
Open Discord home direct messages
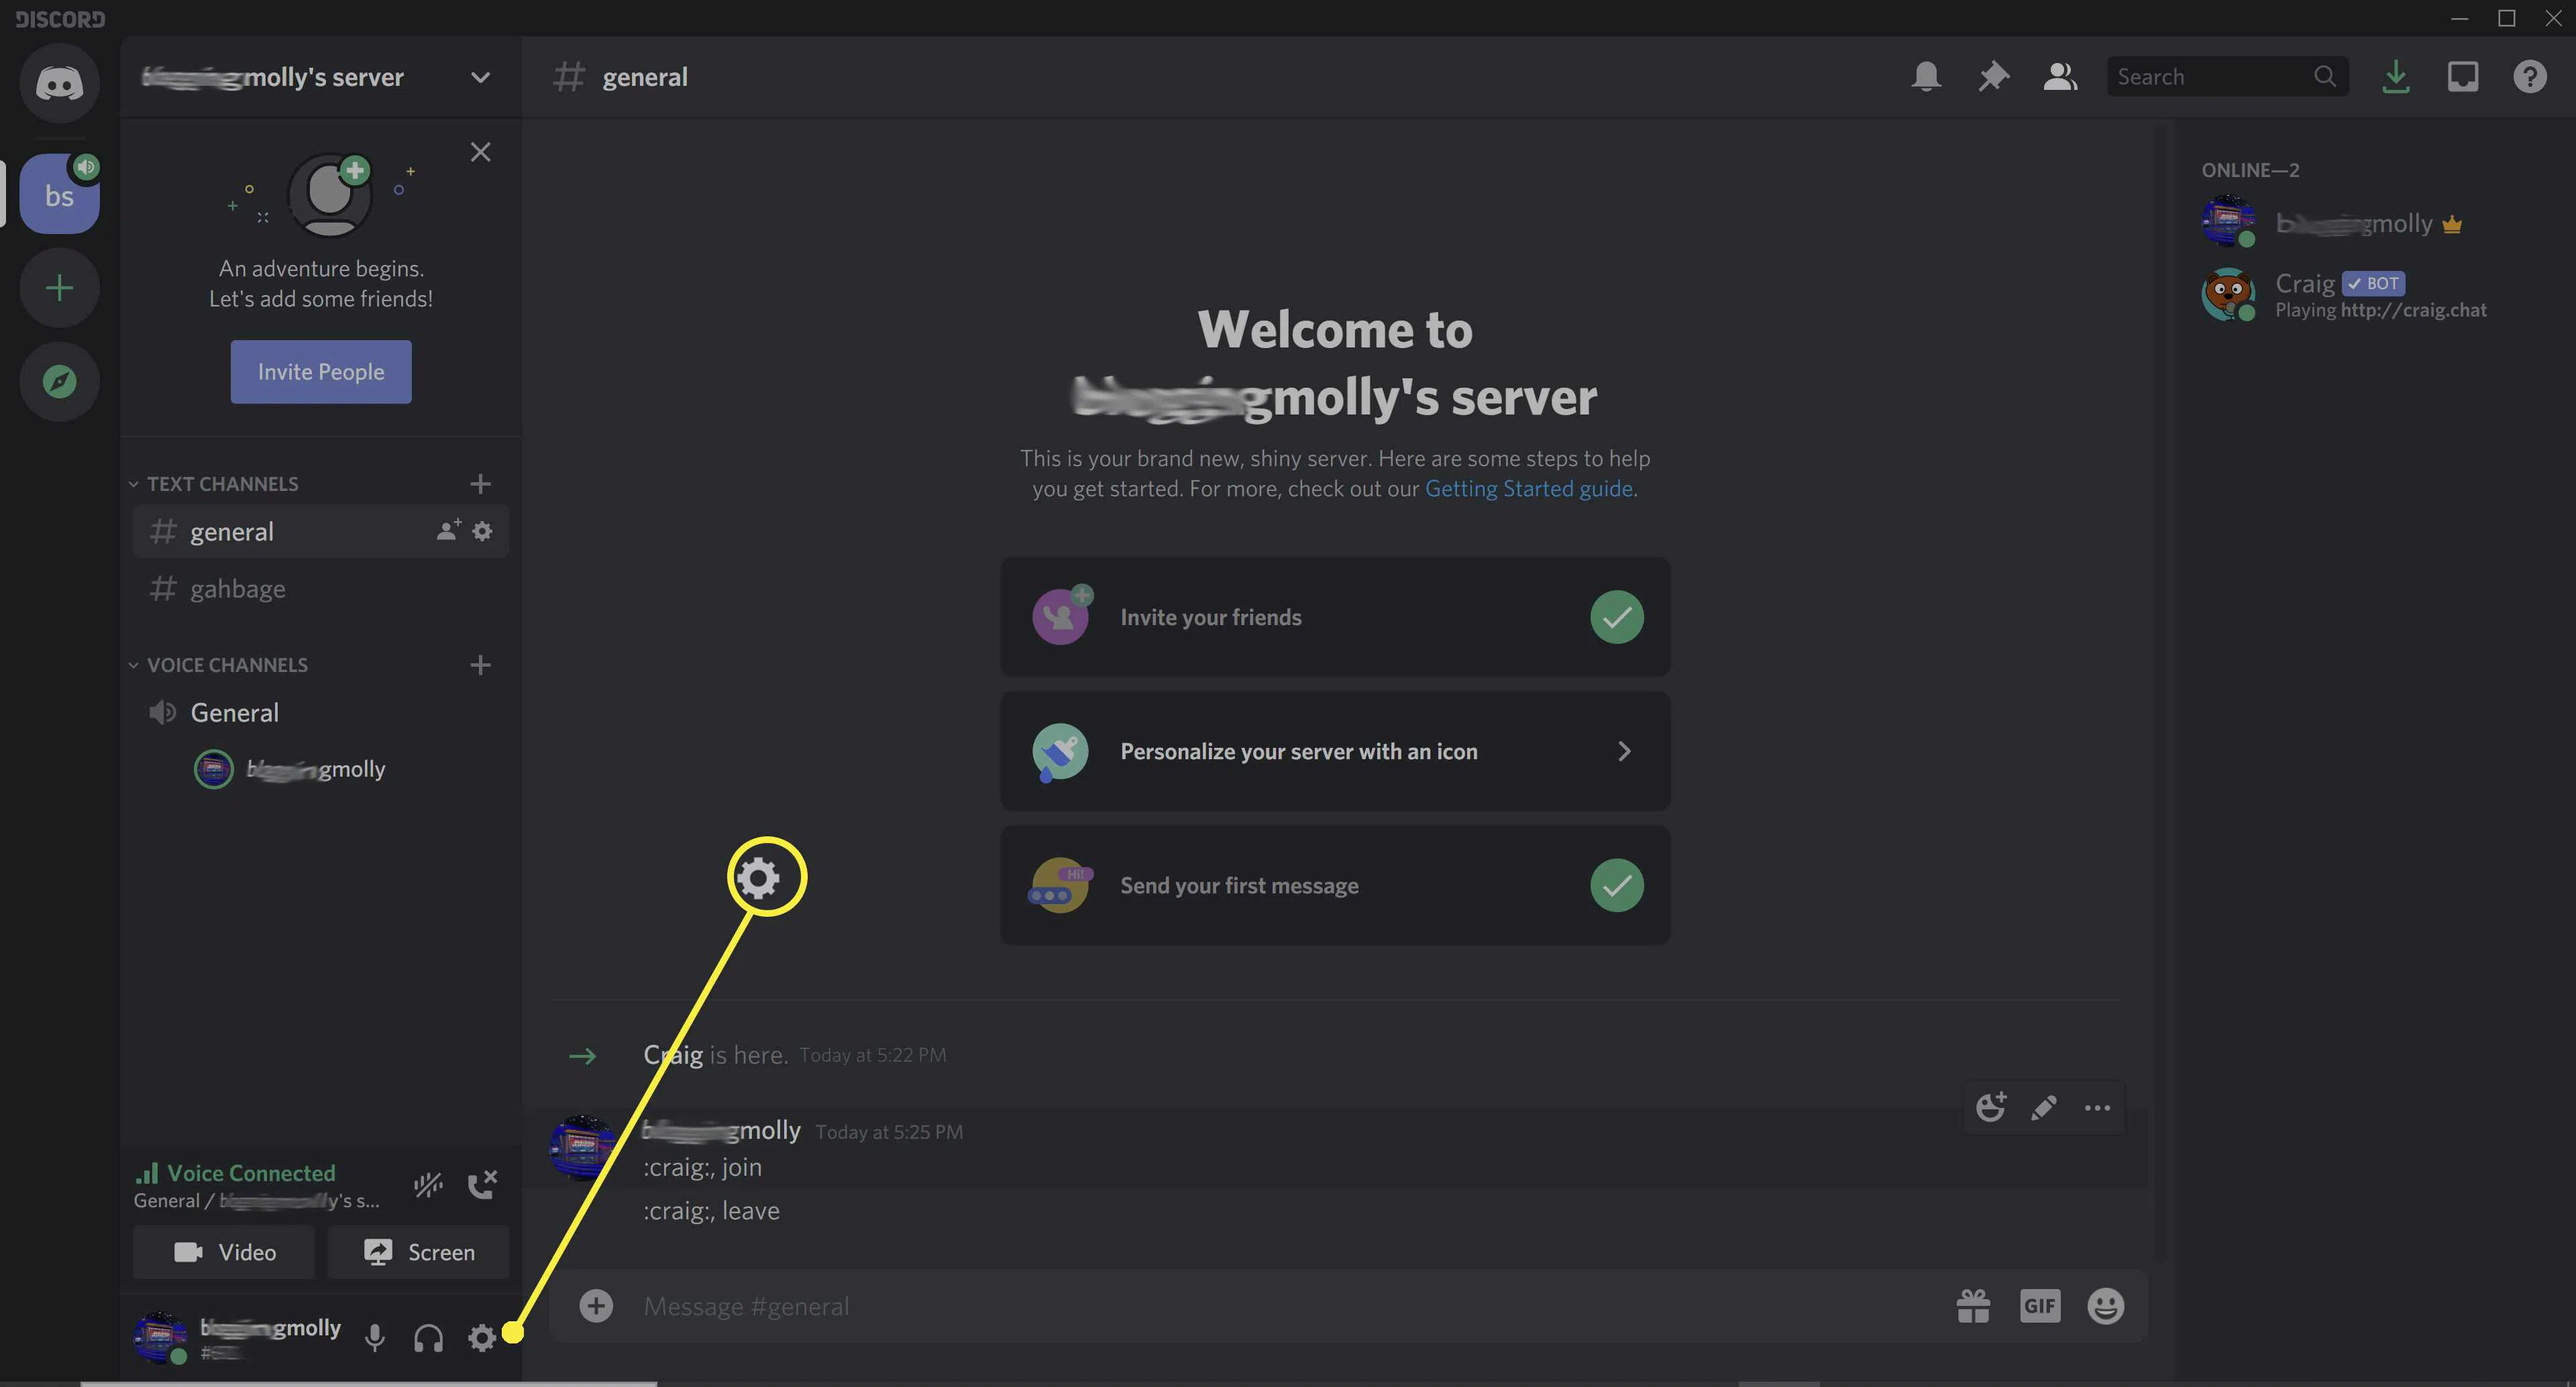59,82
